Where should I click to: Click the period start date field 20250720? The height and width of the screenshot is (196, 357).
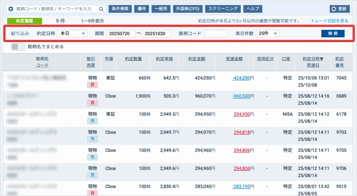coord(121,33)
